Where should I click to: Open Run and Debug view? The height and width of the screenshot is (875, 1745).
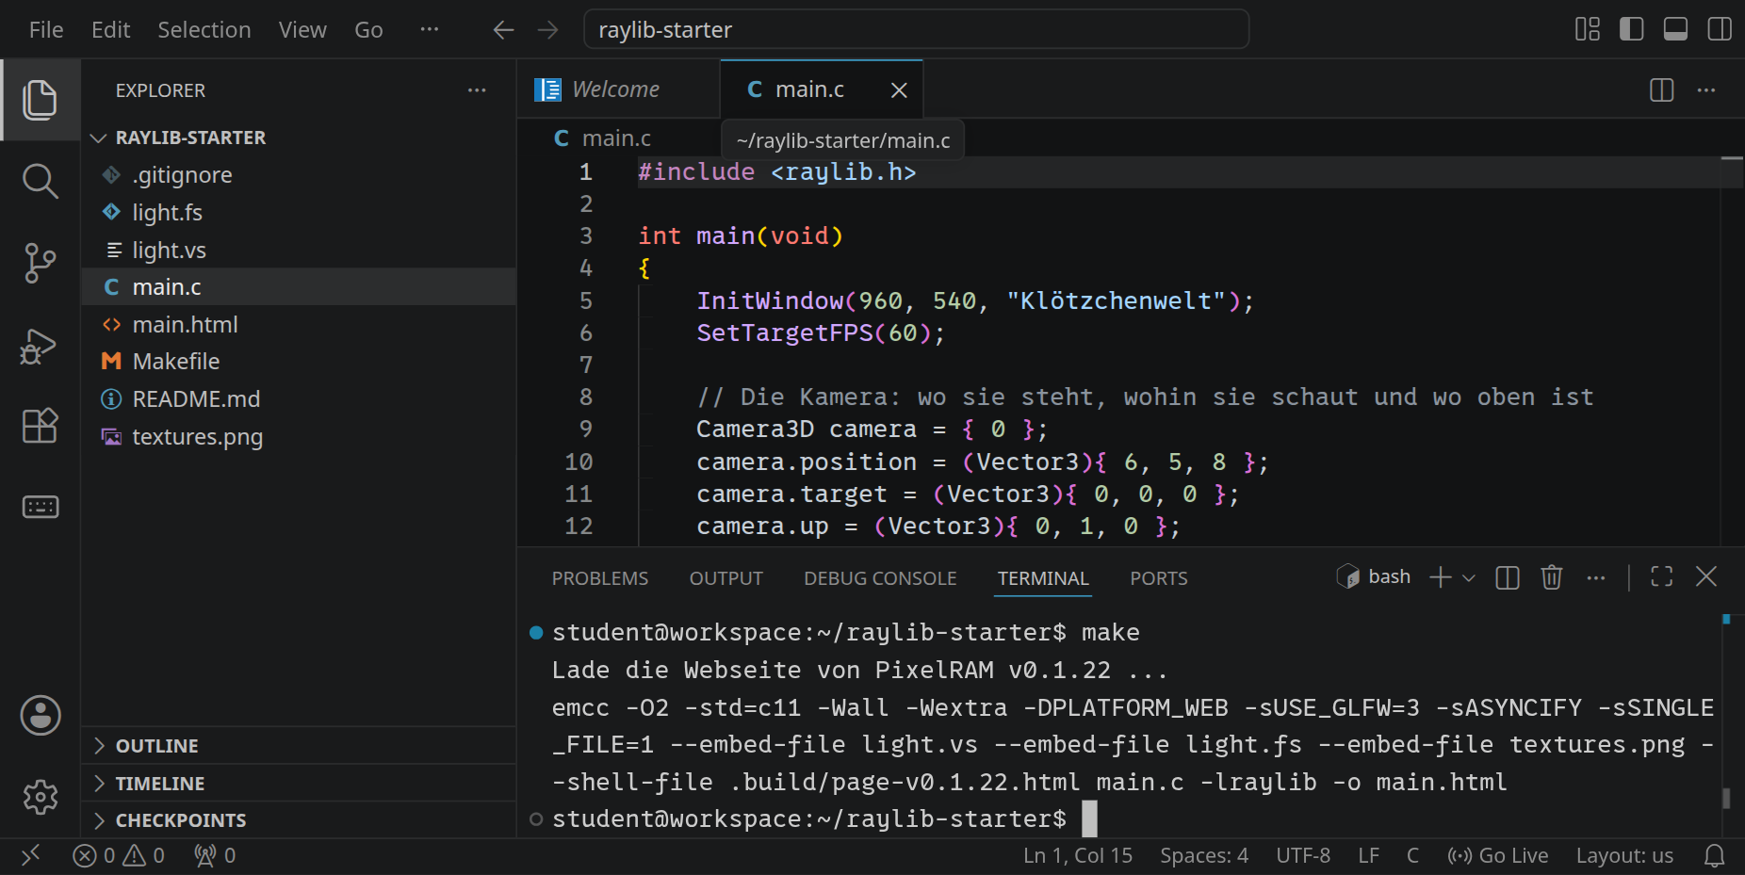click(x=40, y=346)
